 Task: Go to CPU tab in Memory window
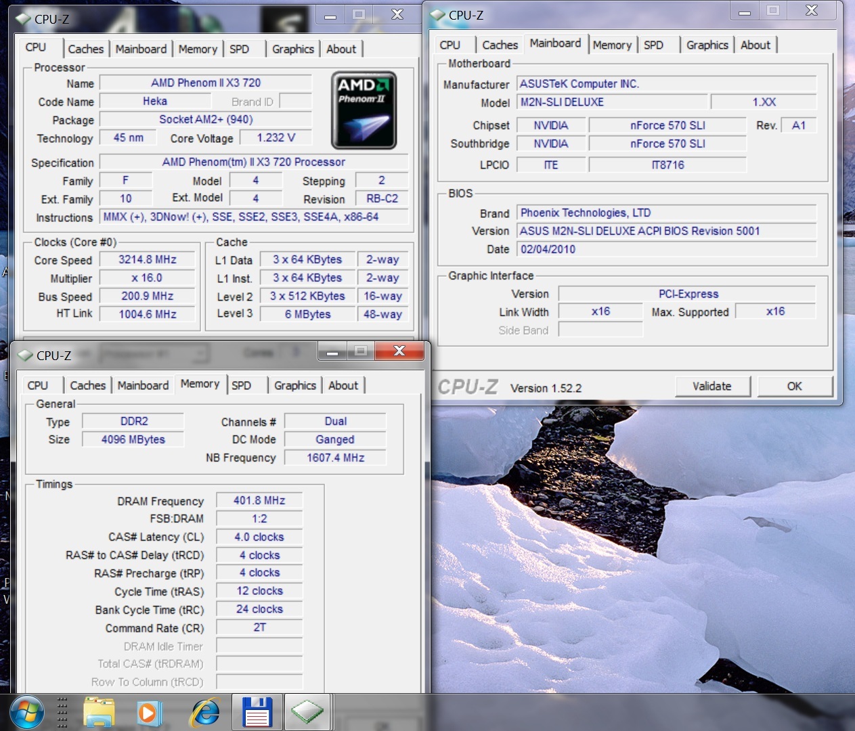point(38,385)
